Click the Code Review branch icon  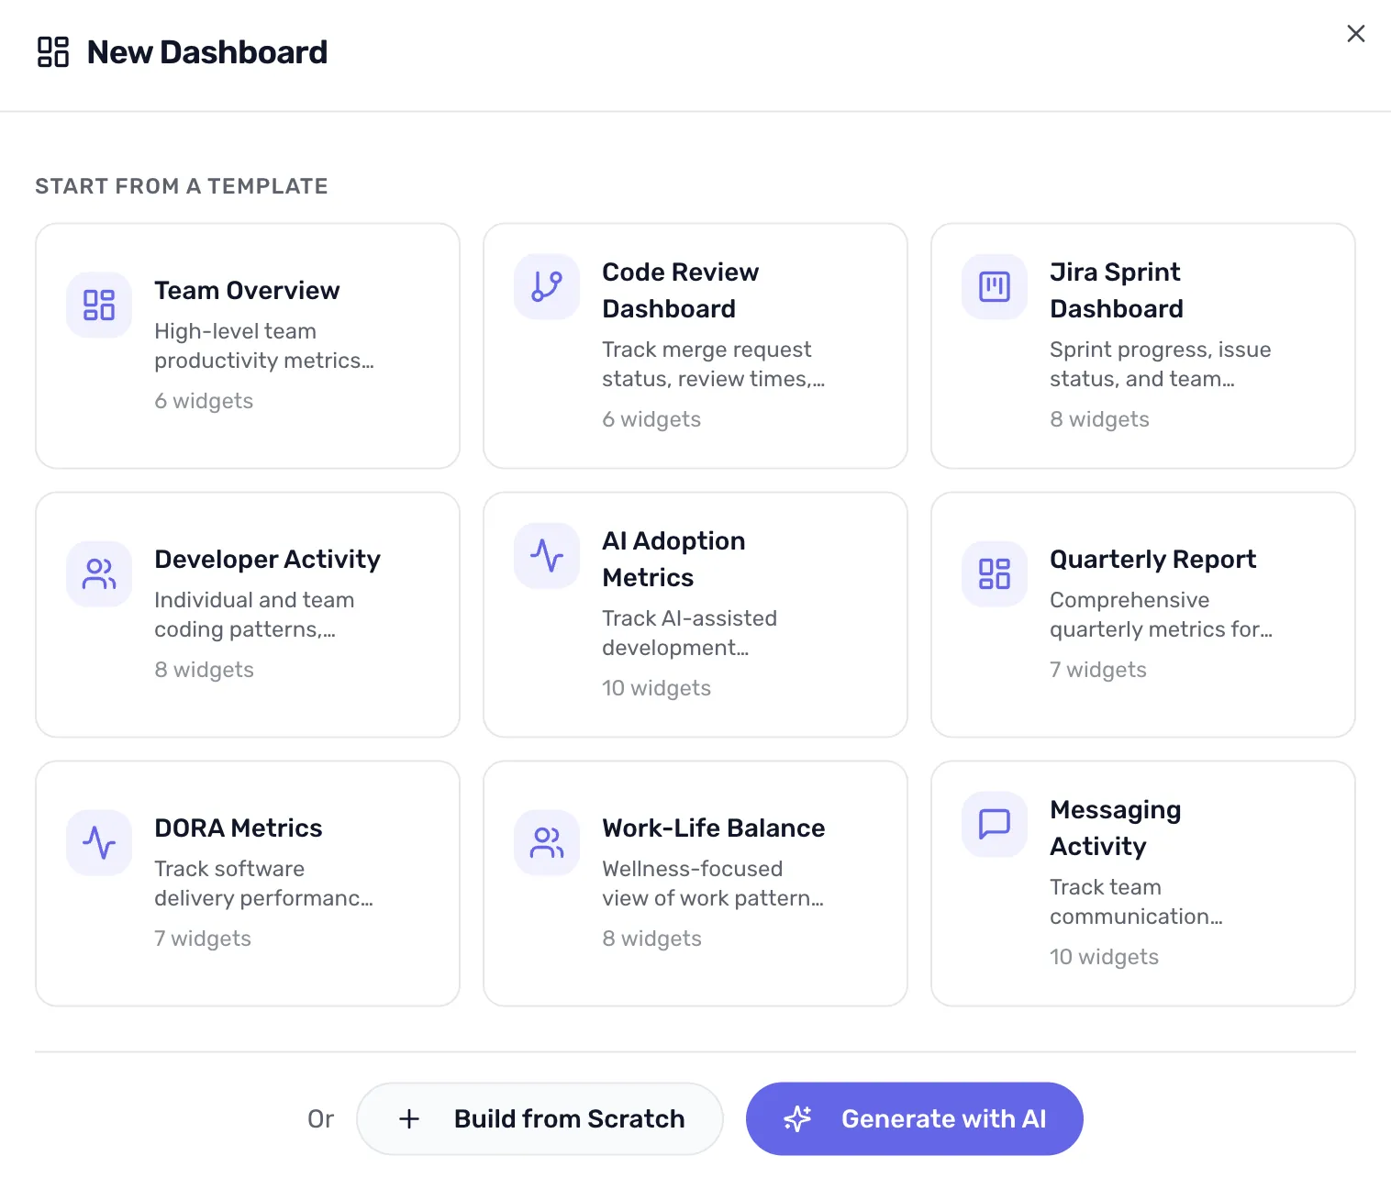click(x=546, y=287)
